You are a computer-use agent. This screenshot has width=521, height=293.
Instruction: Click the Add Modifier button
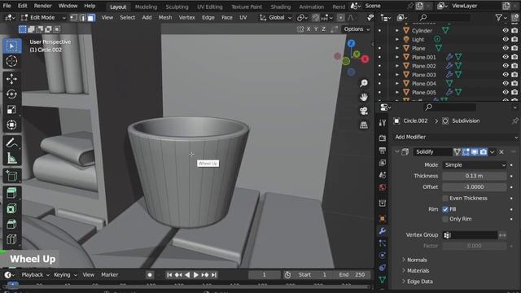[455, 138]
